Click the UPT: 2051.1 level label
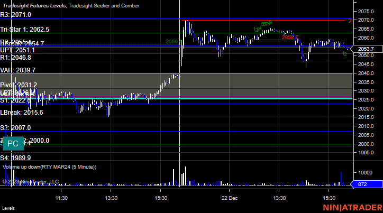The image size is (383, 213). 17,50
